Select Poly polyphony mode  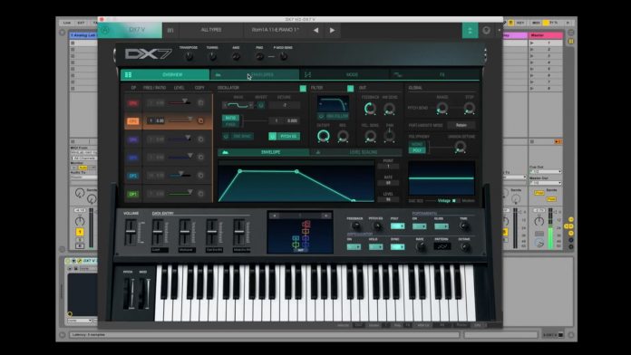[417, 150]
